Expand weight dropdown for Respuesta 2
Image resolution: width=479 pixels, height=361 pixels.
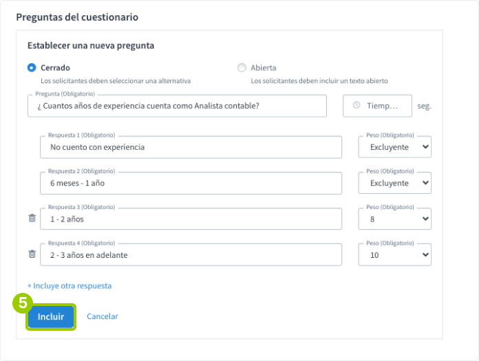click(394, 183)
